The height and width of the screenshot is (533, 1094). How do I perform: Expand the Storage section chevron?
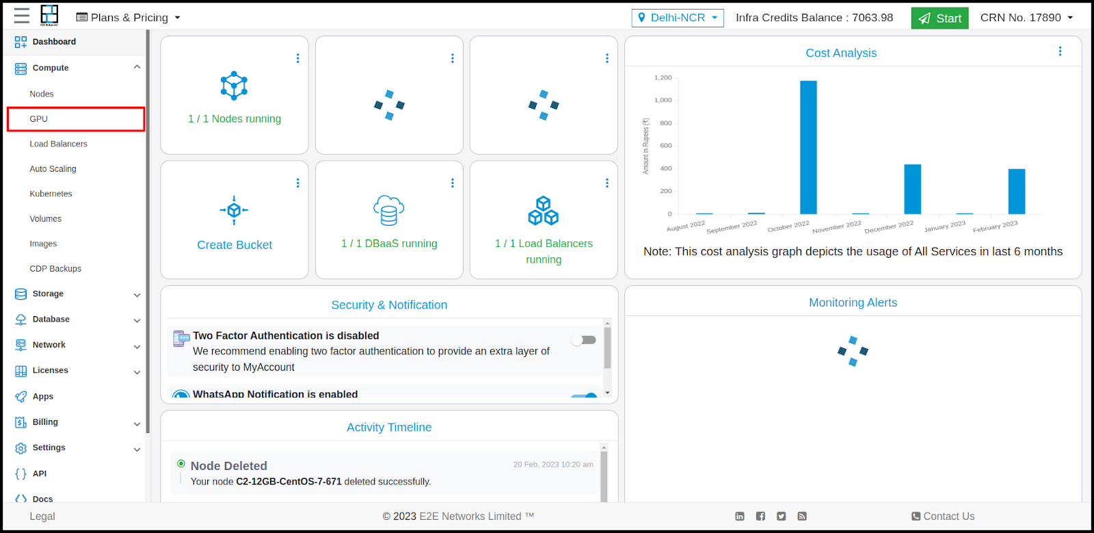pos(137,295)
